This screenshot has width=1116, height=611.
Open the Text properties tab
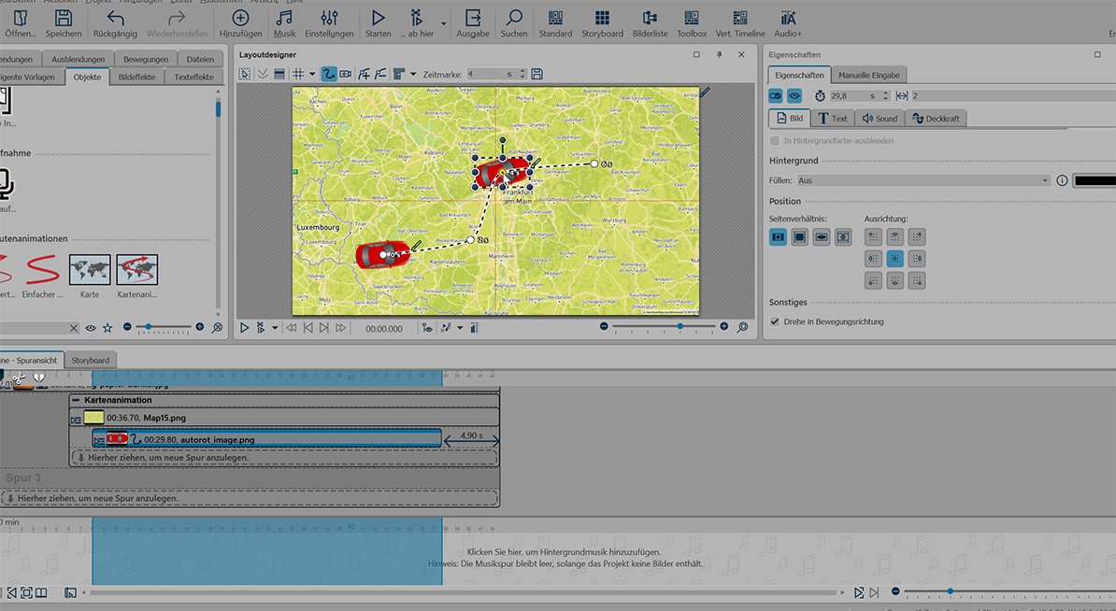(x=832, y=119)
